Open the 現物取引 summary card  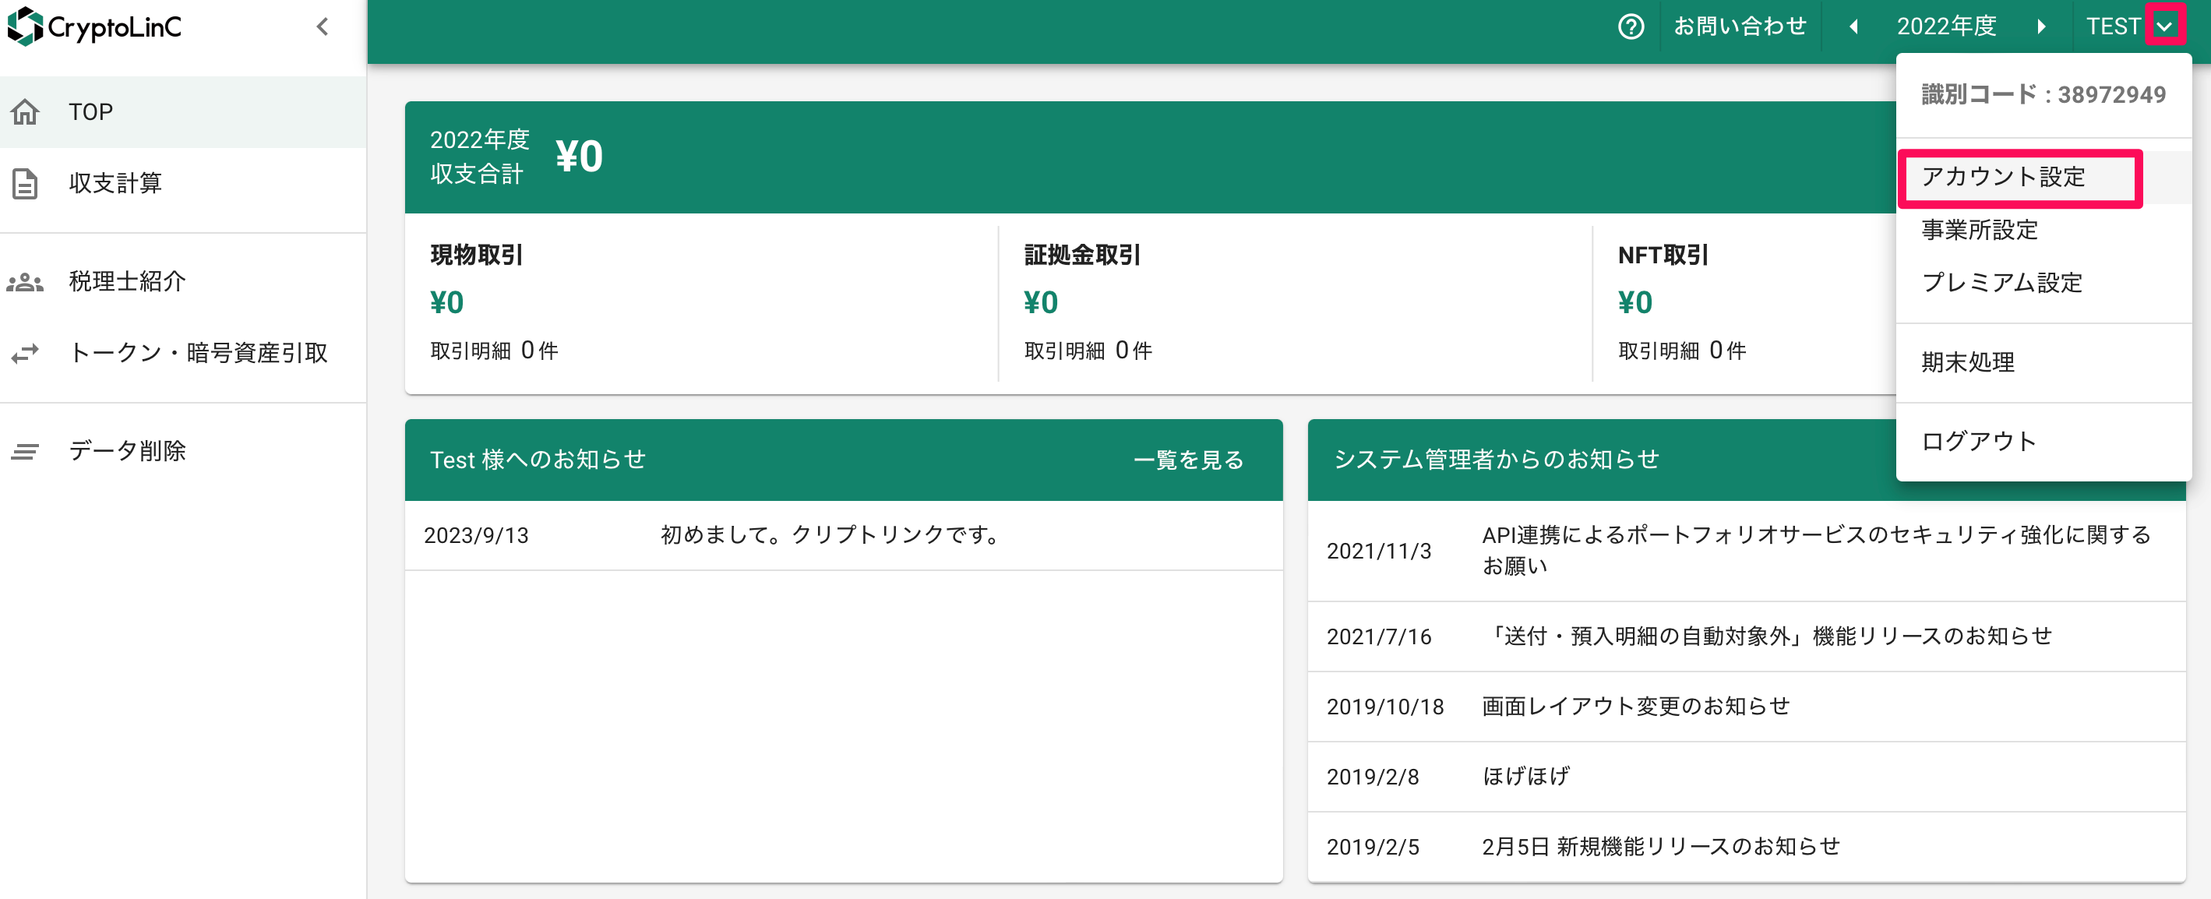pos(701,303)
